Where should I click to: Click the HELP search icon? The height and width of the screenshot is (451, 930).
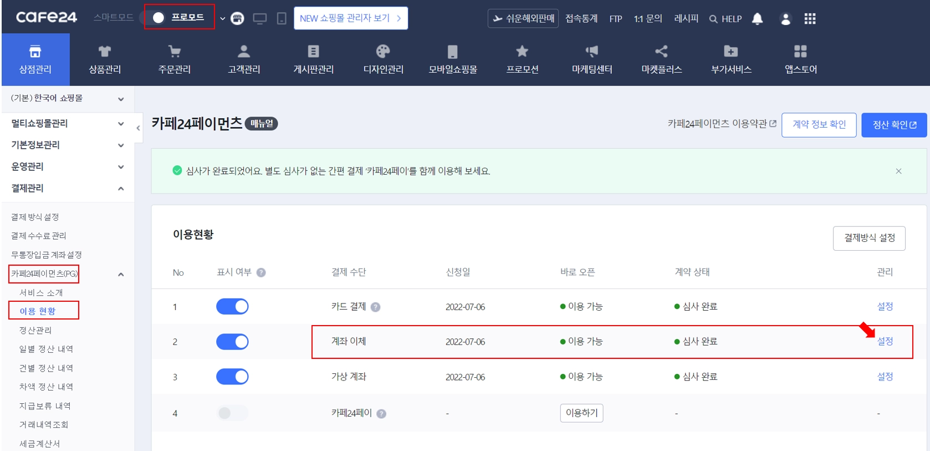(x=713, y=19)
